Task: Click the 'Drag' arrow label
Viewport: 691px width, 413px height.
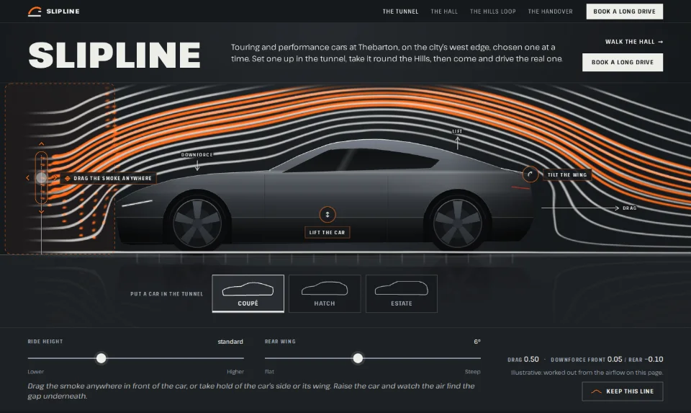Action: click(x=629, y=208)
